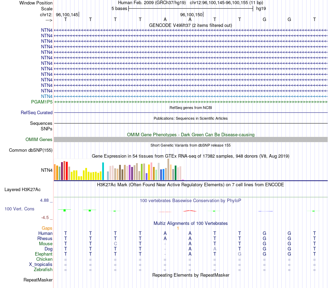Click the light blue NTN4 transcript label

[x=47, y=96]
